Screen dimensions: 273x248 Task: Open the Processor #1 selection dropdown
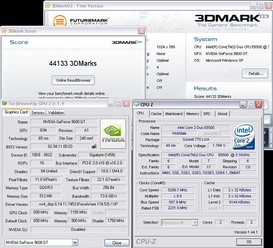(x=195, y=223)
